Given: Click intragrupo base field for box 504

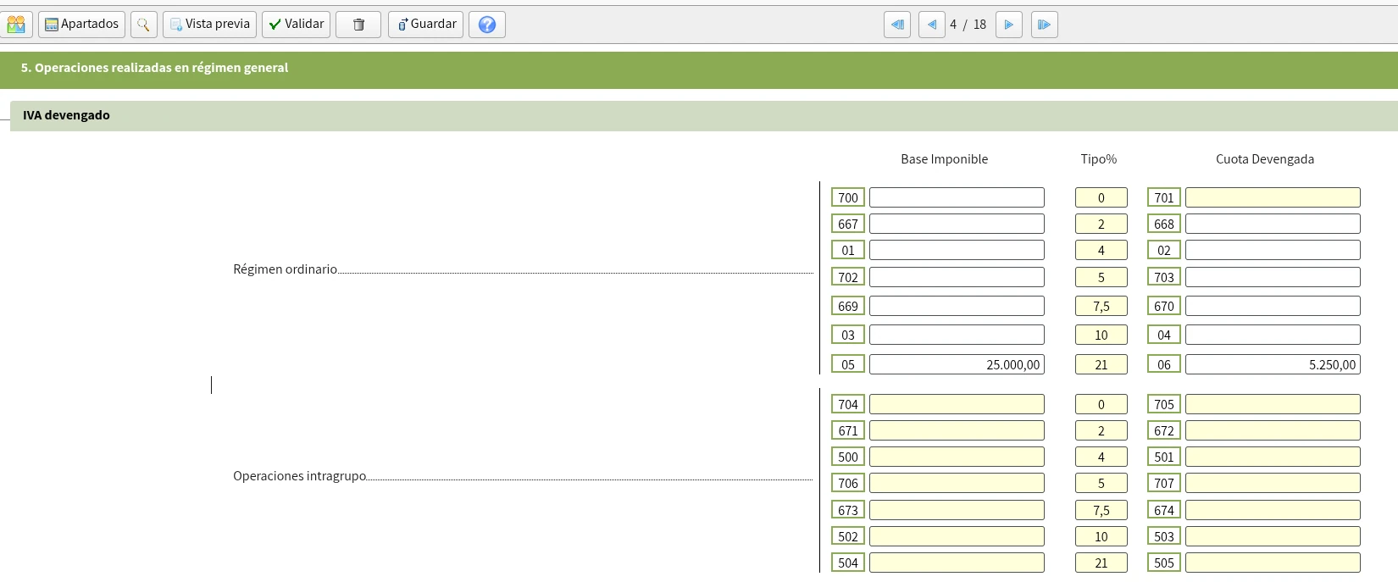Looking at the screenshot, I should (957, 563).
